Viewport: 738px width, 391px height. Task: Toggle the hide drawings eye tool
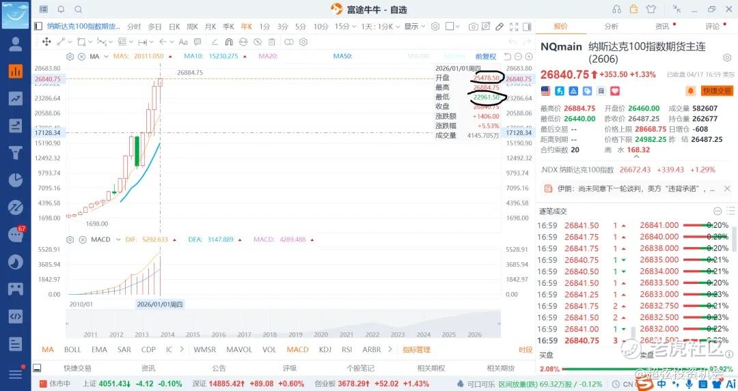click(258, 42)
